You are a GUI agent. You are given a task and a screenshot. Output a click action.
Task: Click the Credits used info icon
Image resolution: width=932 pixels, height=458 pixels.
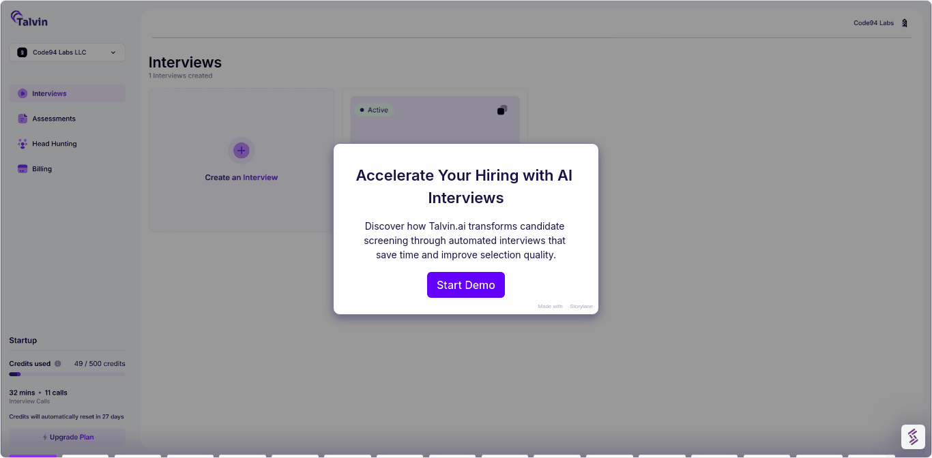[x=57, y=364]
